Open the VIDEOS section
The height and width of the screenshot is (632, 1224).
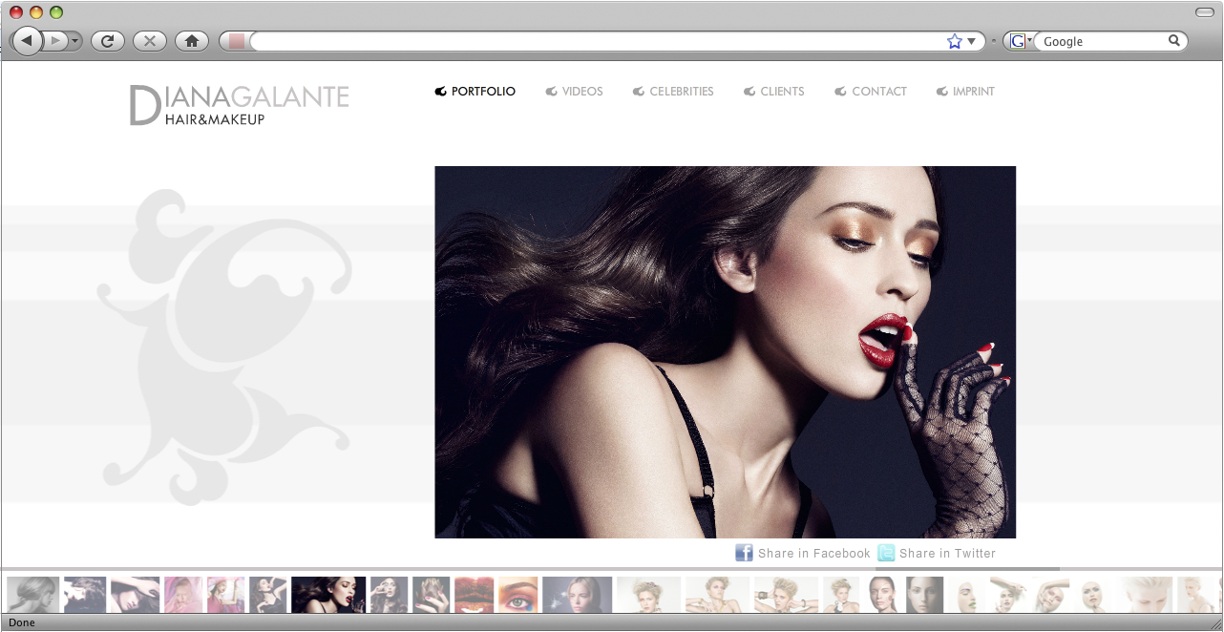coord(574,92)
